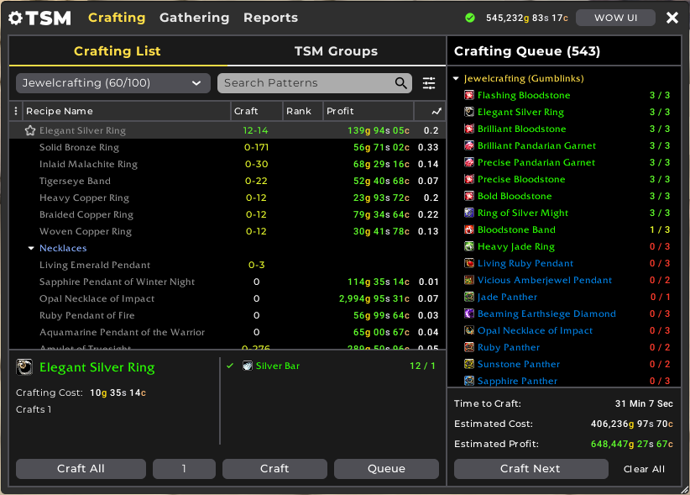Click the profit trend chart column icon
The image size is (690, 495).
pos(436,111)
